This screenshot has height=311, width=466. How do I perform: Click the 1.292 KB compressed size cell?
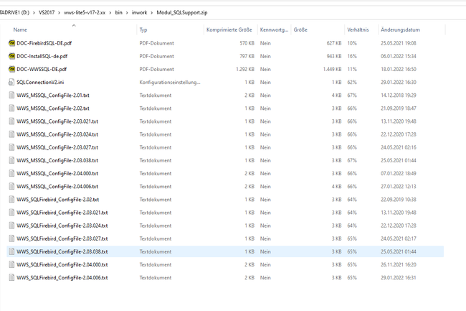coord(245,70)
